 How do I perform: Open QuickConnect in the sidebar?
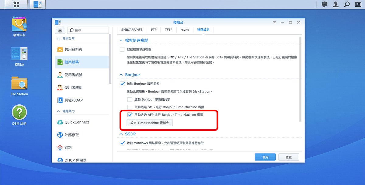point(82,122)
